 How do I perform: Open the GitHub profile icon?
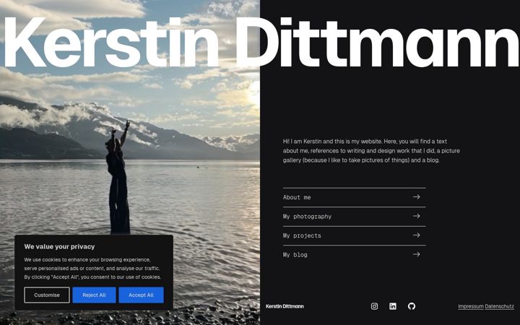(x=412, y=306)
